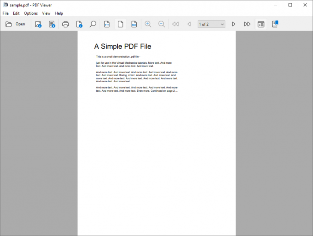Click the line mentioning 'Virtual Mechanics tutorials'

[x=134, y=63]
